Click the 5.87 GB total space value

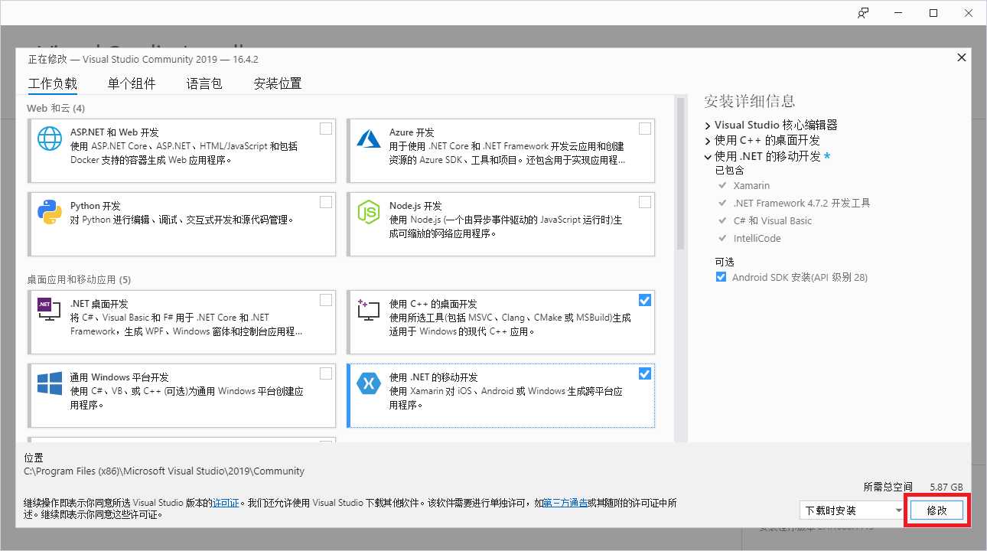pos(946,486)
